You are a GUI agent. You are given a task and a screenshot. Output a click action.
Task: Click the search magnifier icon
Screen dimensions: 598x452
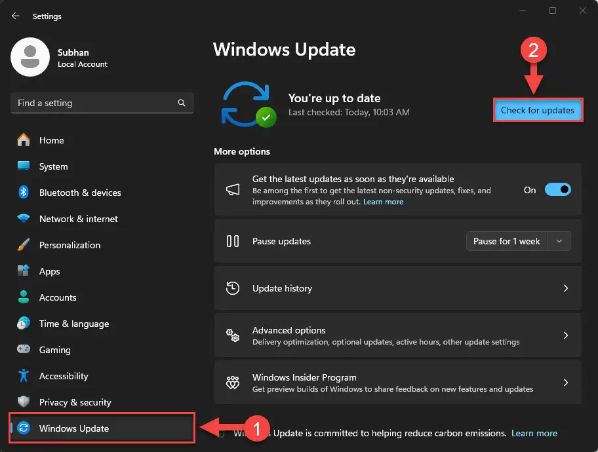tap(182, 103)
